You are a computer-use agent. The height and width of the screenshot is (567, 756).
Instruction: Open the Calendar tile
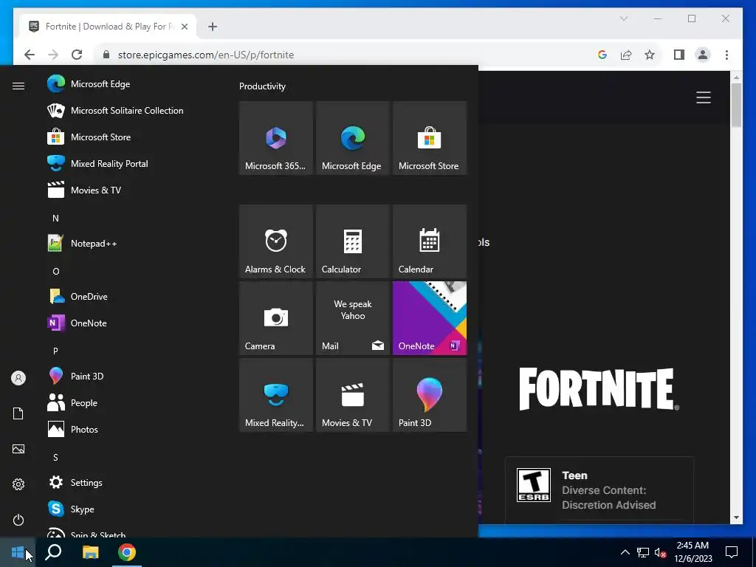(429, 241)
